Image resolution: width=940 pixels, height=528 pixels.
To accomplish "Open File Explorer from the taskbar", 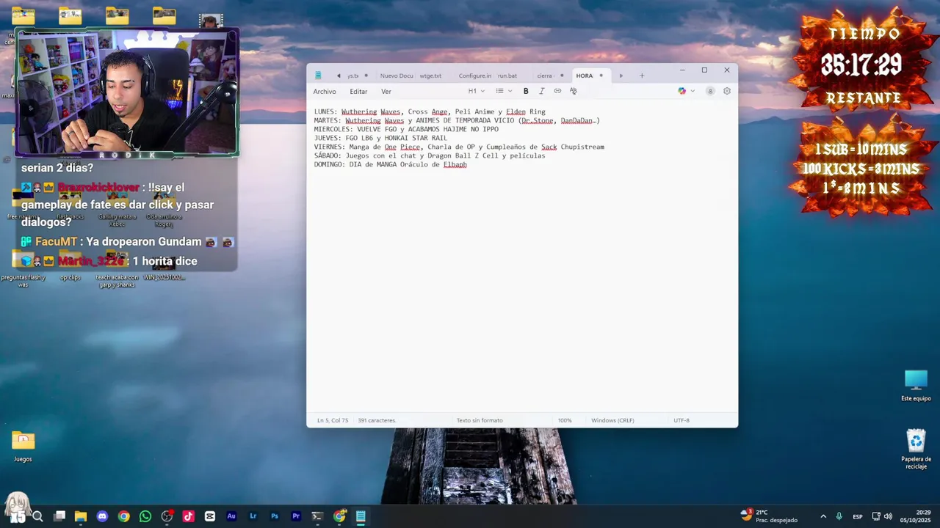I will point(81,516).
